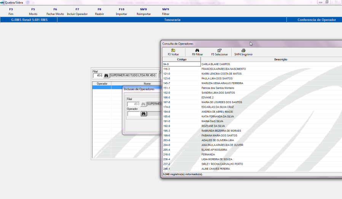Click the F3 Voltar folder icon

[173, 50]
